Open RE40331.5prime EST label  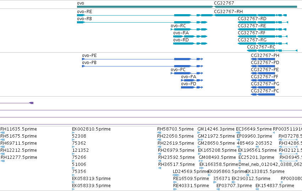[191, 186]
